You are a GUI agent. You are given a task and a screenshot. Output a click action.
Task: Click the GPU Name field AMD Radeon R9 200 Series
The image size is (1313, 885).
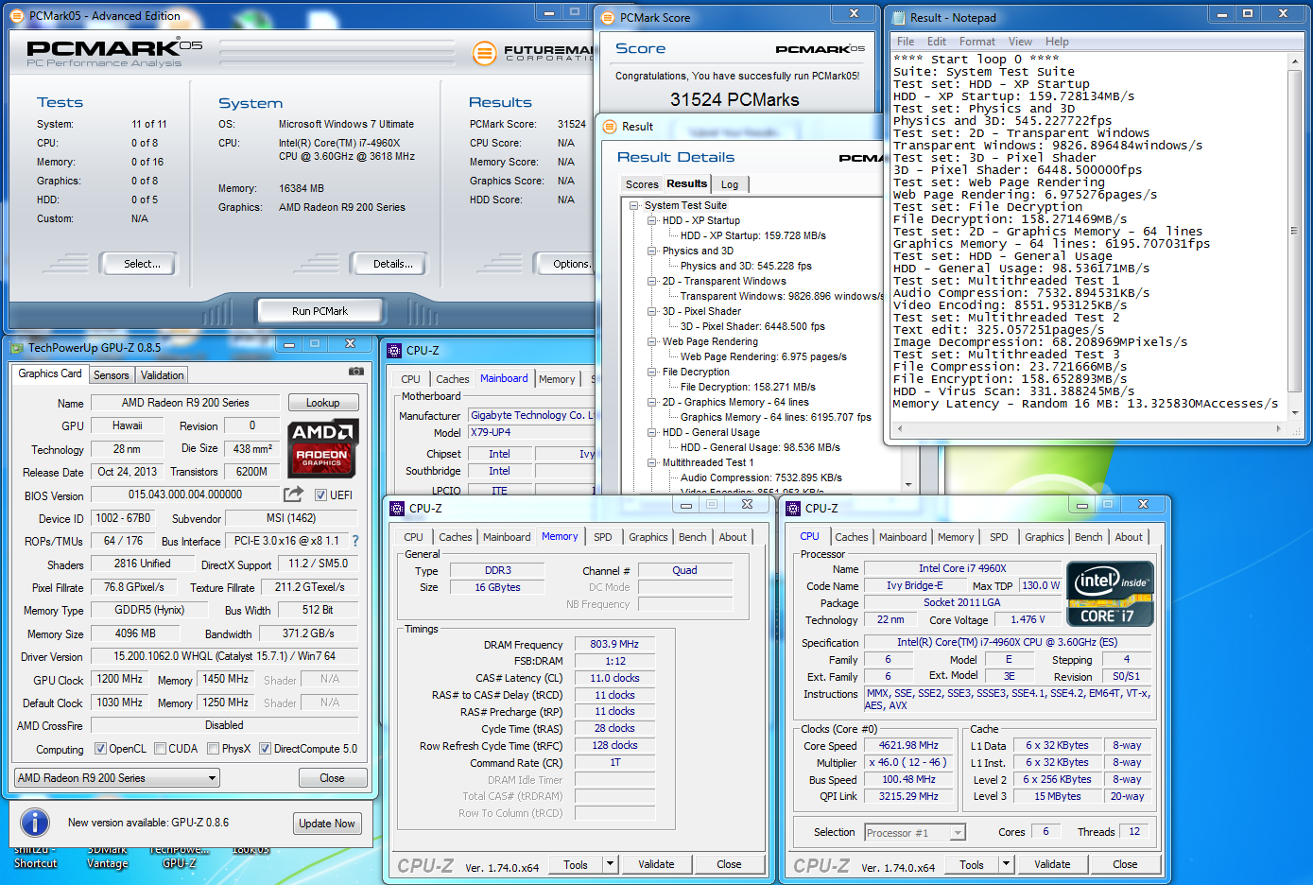[x=185, y=403]
